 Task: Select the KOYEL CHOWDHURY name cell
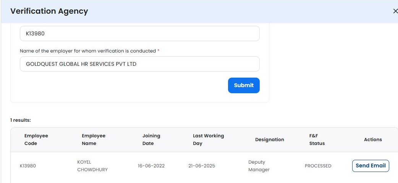tap(92, 166)
